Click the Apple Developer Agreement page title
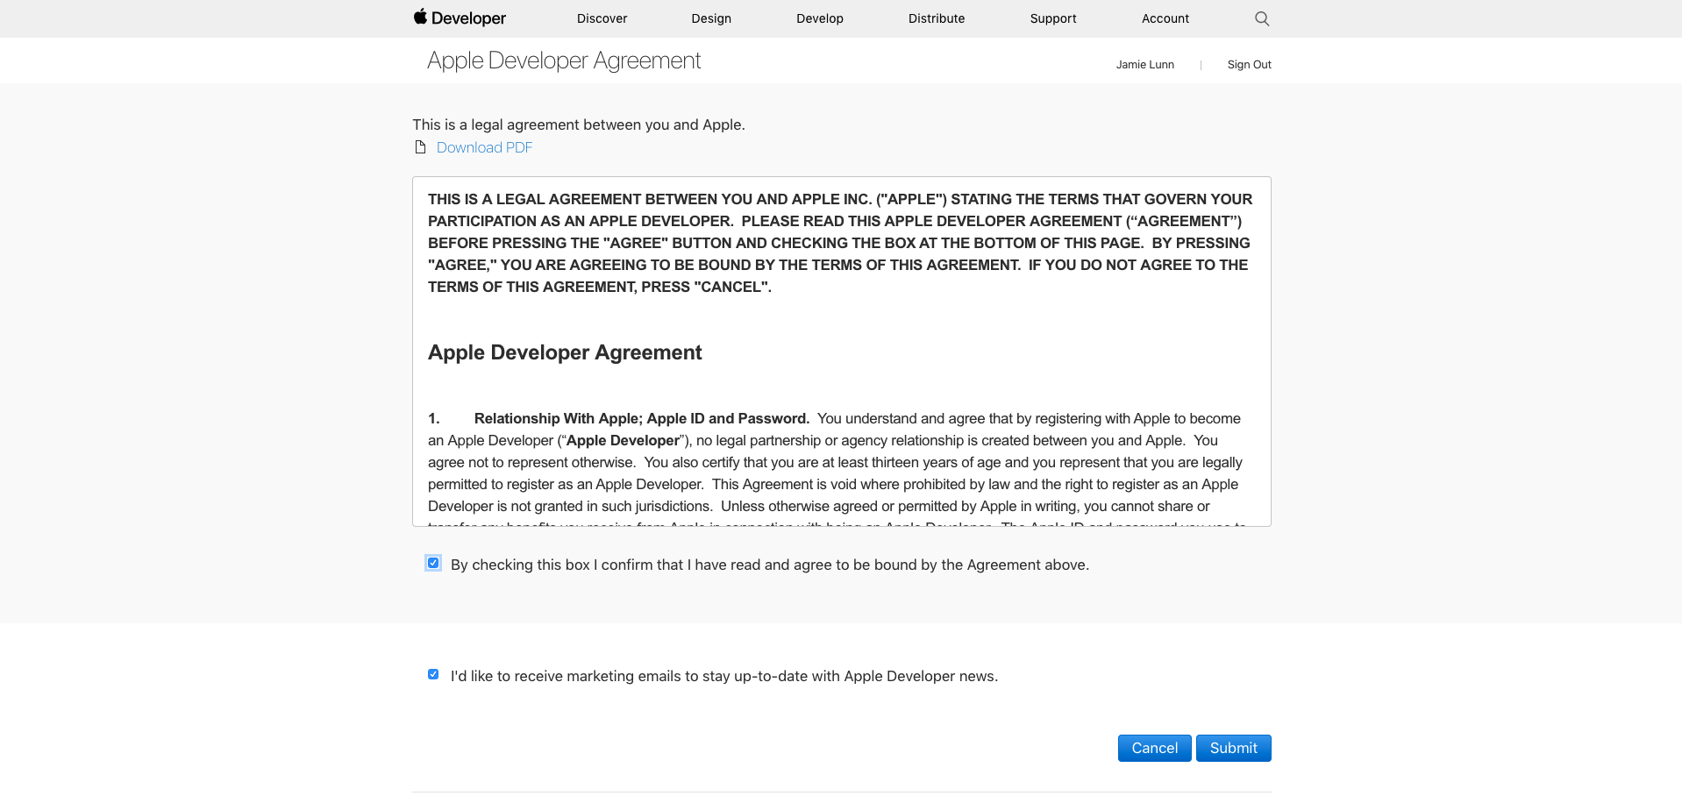1682x796 pixels. pyautogui.click(x=564, y=60)
